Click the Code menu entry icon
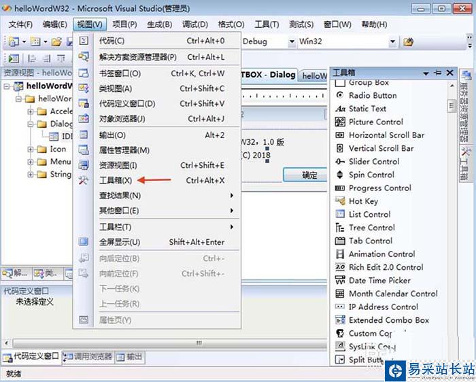The width and height of the screenshot is (476, 382). point(84,41)
